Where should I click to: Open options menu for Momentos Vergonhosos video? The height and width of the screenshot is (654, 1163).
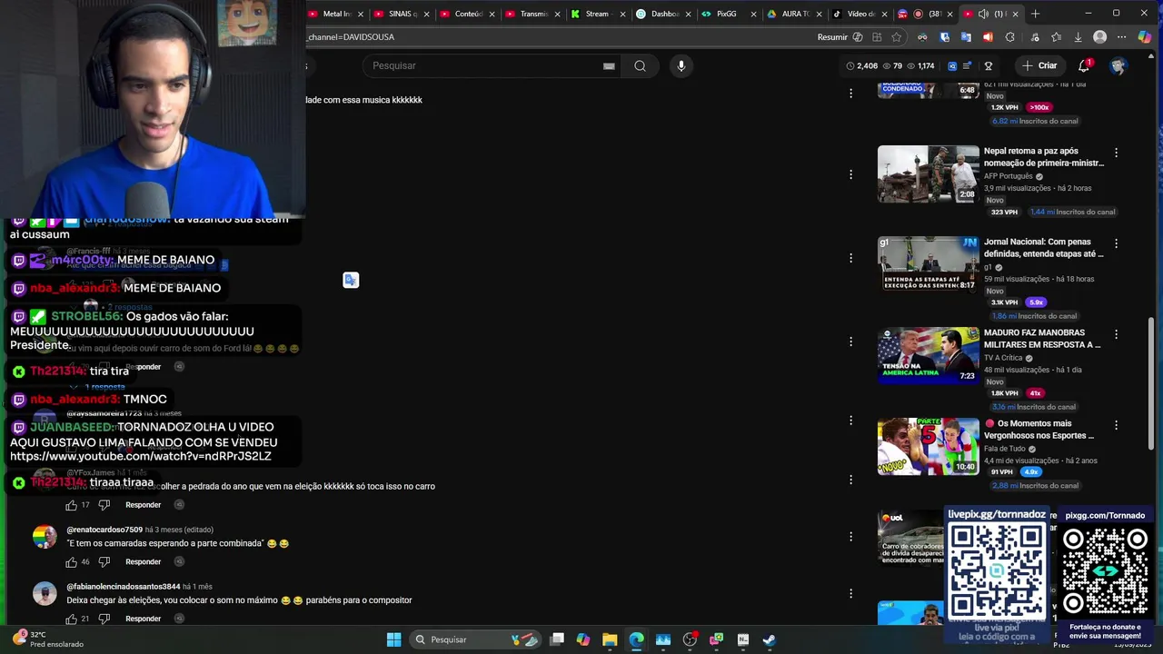click(1116, 425)
